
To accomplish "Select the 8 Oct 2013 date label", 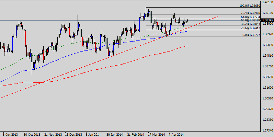I will 10,134.
